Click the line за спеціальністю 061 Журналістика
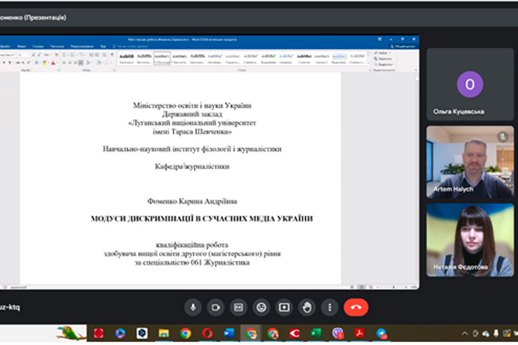This screenshot has height=345, width=518. coord(192,262)
